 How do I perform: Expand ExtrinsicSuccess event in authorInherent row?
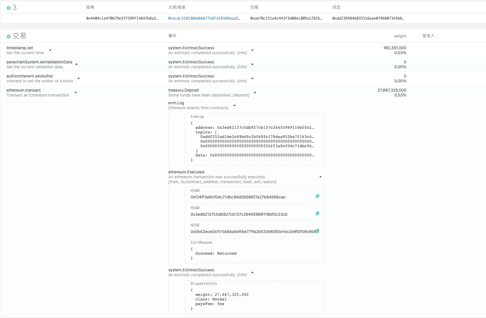pyautogui.click(x=253, y=78)
